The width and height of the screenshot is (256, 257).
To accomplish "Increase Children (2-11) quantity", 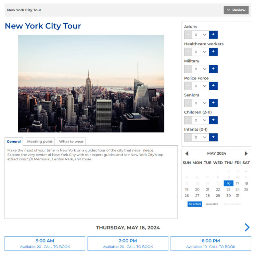I will (x=213, y=120).
